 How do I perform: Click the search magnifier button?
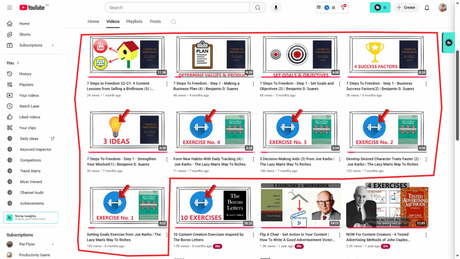(257, 8)
